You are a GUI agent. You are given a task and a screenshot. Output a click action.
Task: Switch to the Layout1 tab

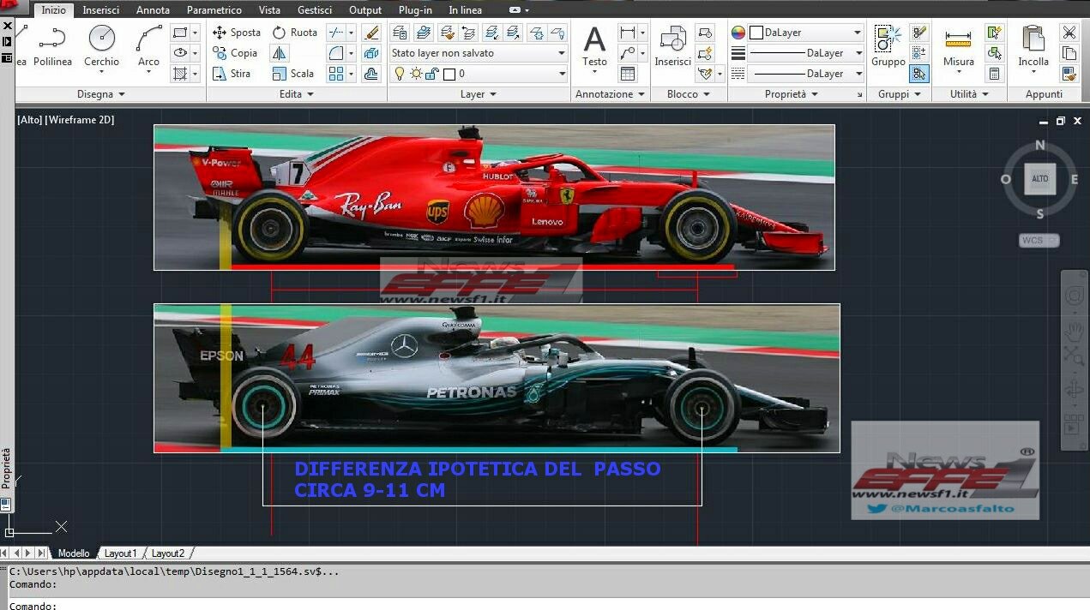(x=120, y=553)
